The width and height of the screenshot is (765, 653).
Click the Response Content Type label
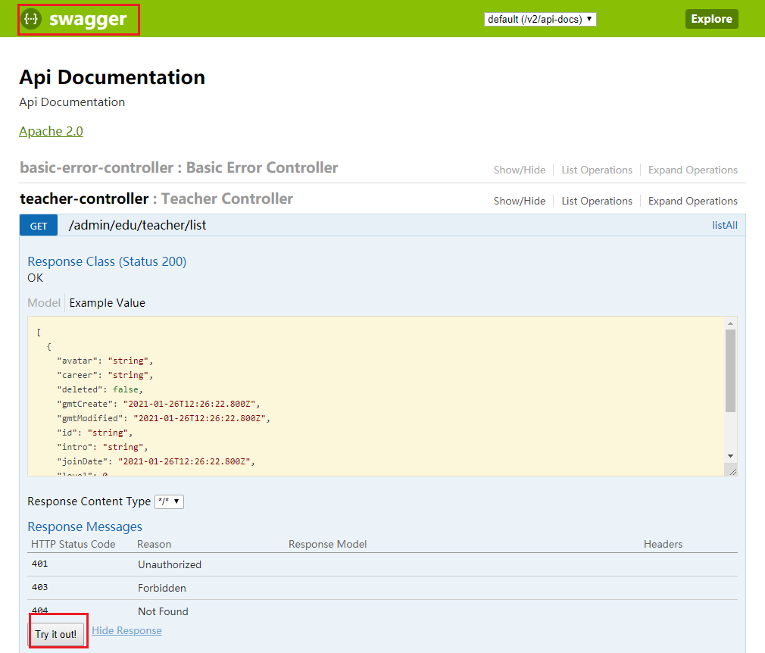click(x=89, y=501)
